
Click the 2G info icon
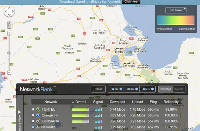click(x=121, y=89)
